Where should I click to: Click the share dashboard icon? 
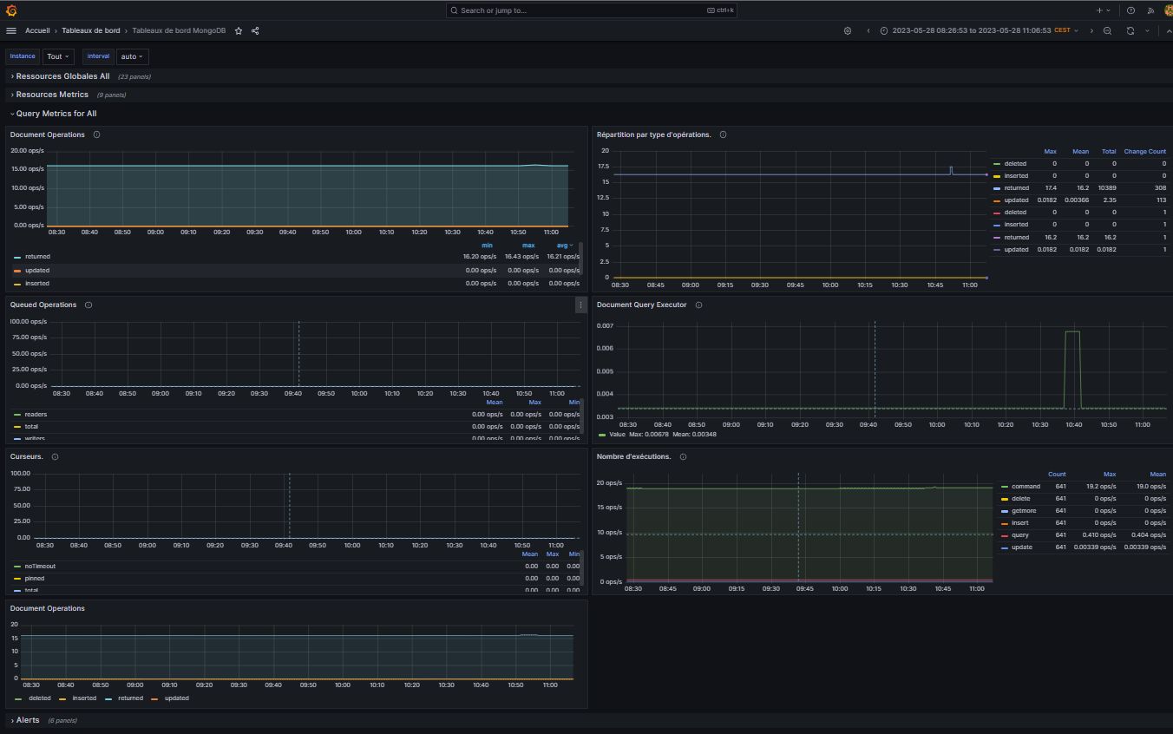255,30
